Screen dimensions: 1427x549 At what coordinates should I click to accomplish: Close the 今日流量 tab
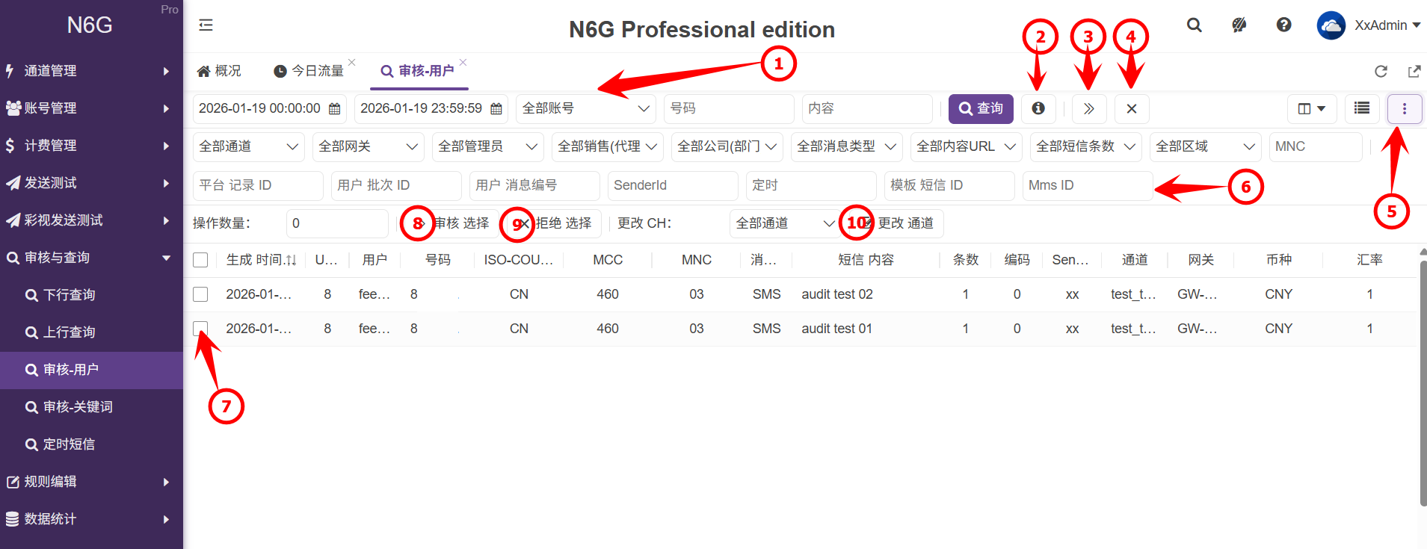(x=351, y=62)
